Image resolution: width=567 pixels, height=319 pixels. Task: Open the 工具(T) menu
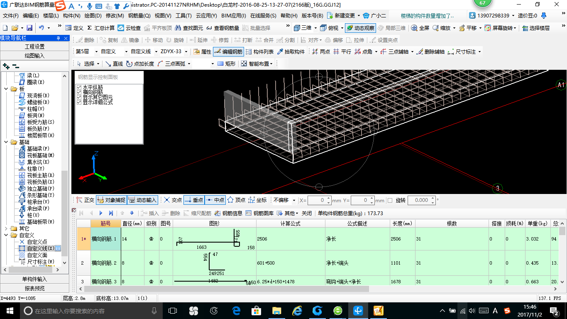(x=183, y=16)
